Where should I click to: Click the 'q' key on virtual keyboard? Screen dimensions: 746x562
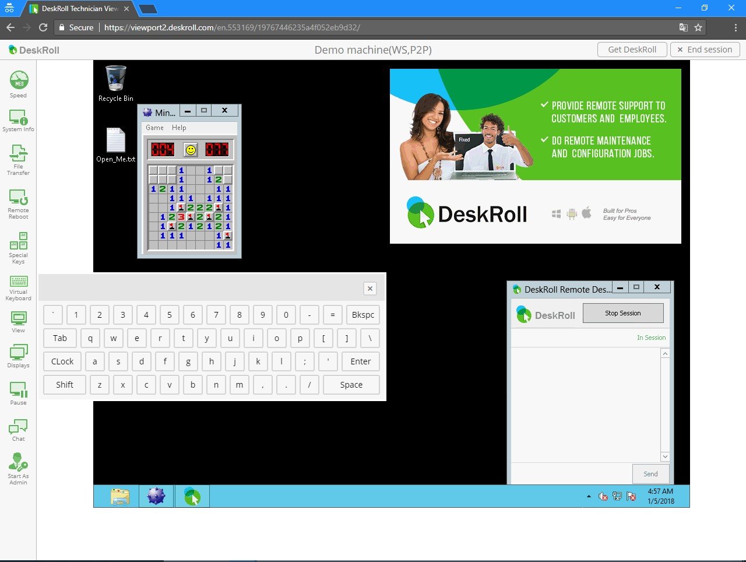90,338
